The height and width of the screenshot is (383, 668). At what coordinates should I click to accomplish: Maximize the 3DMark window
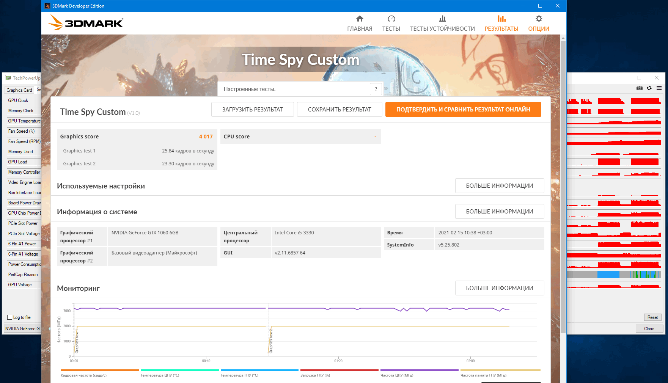tap(540, 6)
